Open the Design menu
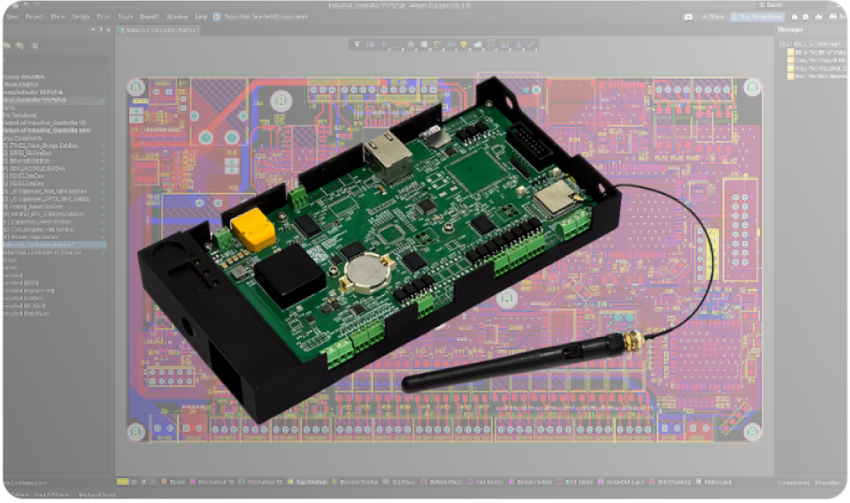Viewport: 850px width, 503px height. [80, 16]
